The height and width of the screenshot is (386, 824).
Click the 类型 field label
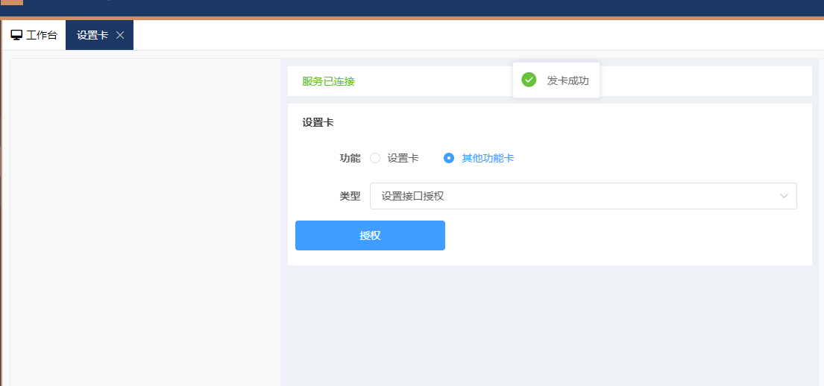click(x=350, y=196)
